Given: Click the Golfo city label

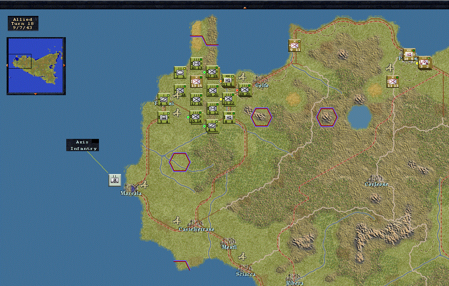Looking at the screenshot, I should [x=262, y=85].
